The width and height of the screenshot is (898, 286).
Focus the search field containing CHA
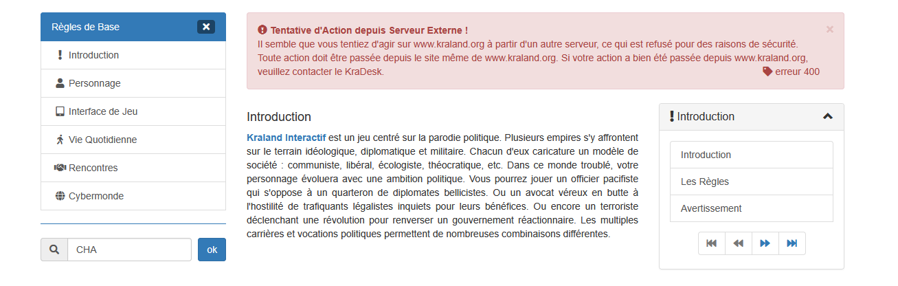click(x=129, y=250)
